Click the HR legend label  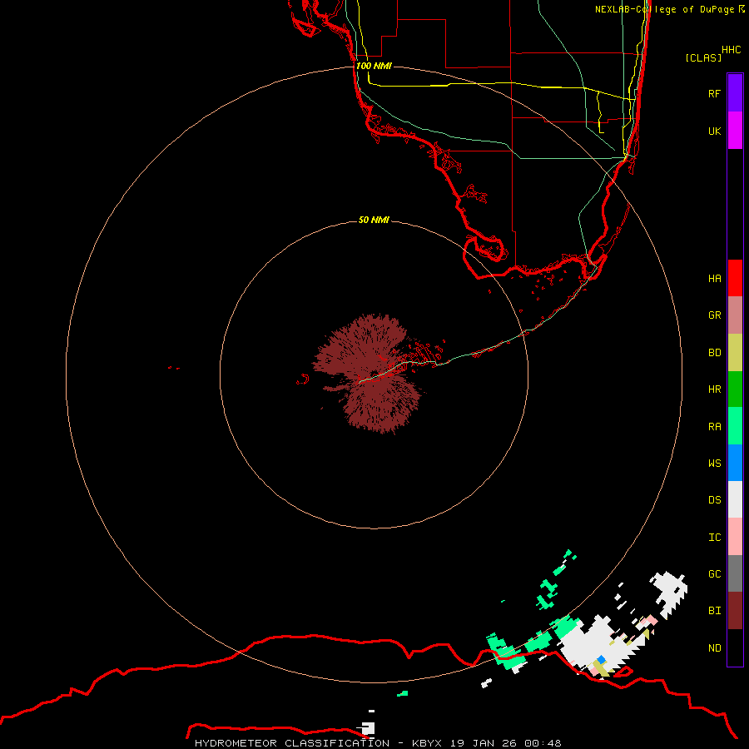[714, 389]
